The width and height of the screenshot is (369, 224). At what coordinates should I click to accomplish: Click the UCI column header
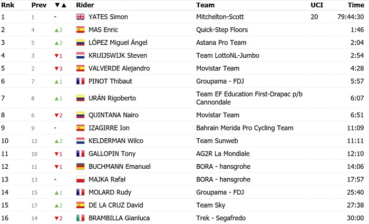pyautogui.click(x=317, y=5)
